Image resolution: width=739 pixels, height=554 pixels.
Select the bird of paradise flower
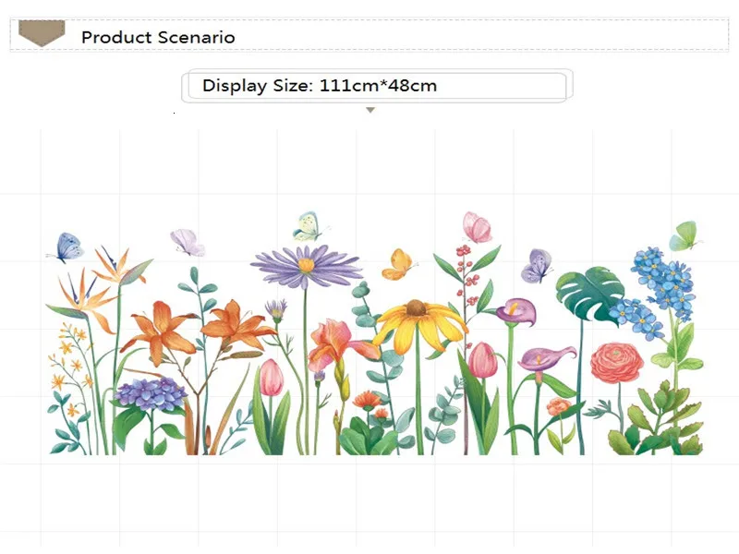tap(115, 272)
